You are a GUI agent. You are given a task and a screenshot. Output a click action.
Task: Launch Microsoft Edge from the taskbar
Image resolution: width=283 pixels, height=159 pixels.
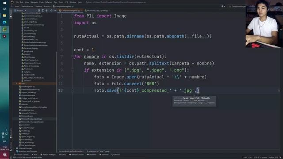[x=4, y=23]
